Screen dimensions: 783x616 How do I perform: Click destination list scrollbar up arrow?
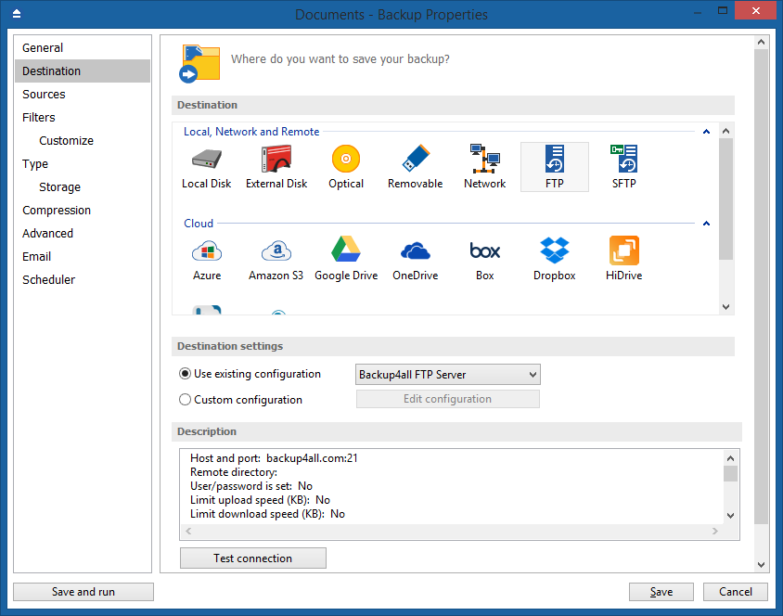(x=726, y=131)
